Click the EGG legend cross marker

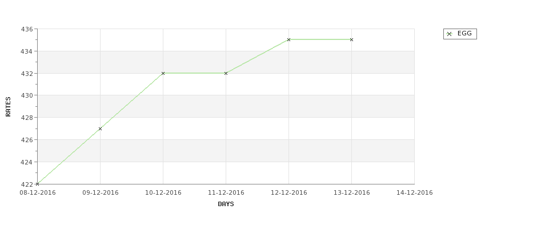(450, 34)
